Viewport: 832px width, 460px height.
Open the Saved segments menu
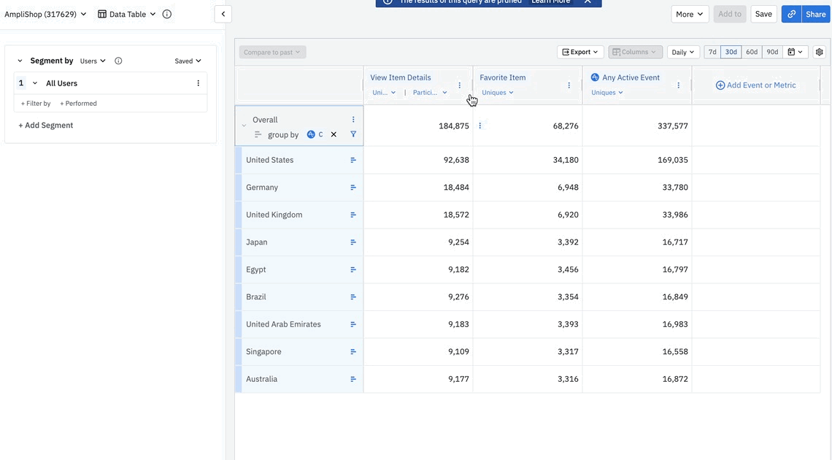pos(188,61)
